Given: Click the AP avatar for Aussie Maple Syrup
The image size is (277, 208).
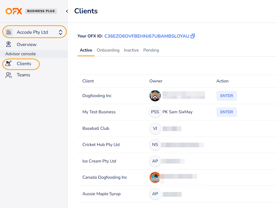Looking at the screenshot, I should [155, 194].
